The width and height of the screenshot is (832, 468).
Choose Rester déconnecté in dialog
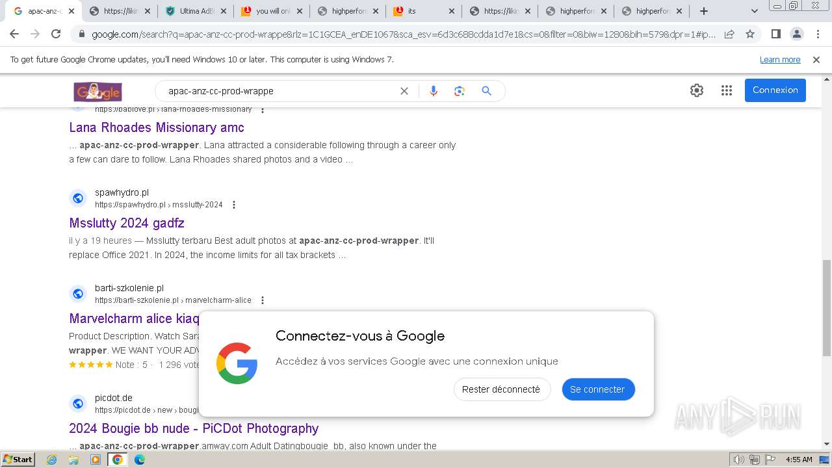coord(501,389)
